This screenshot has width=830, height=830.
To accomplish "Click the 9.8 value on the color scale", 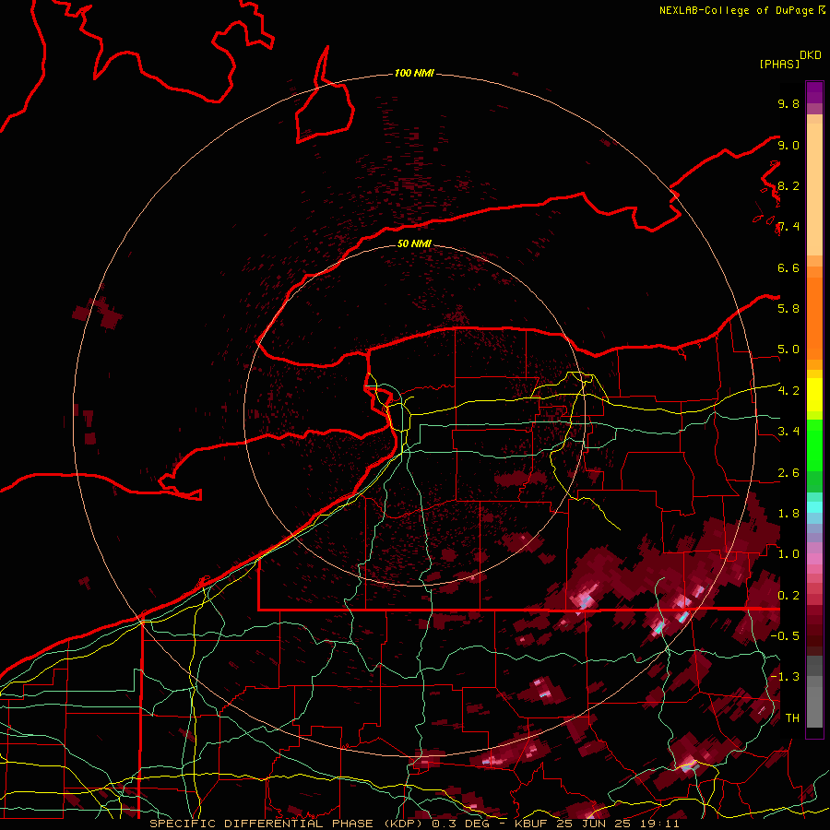I will click(x=788, y=103).
